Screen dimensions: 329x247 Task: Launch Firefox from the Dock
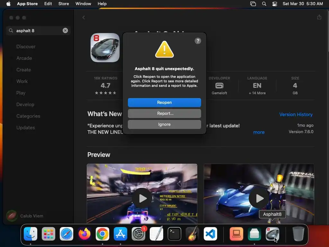point(84,234)
